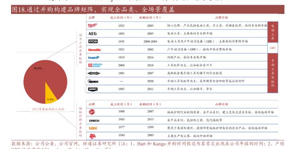Viewport: 292px width, 149px height.
Task: Select the OPE category label box
Action: point(272,48)
